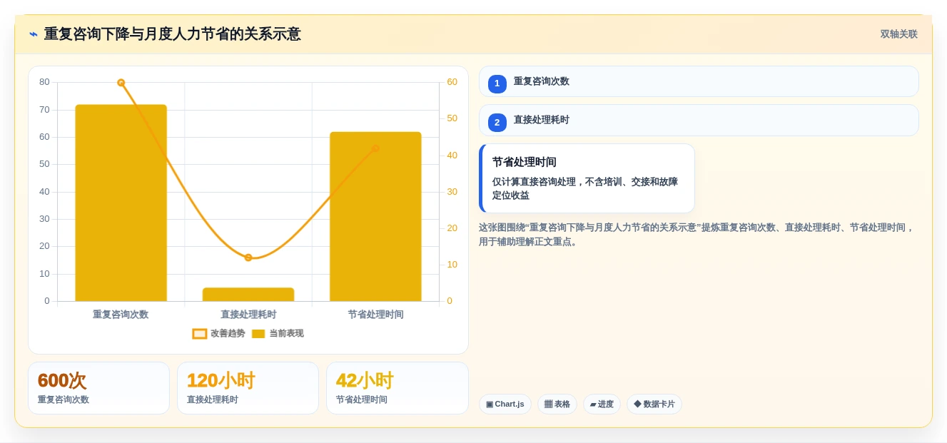Click the Chart.js tag chip
This screenshot has height=443, width=947.
coord(505,404)
